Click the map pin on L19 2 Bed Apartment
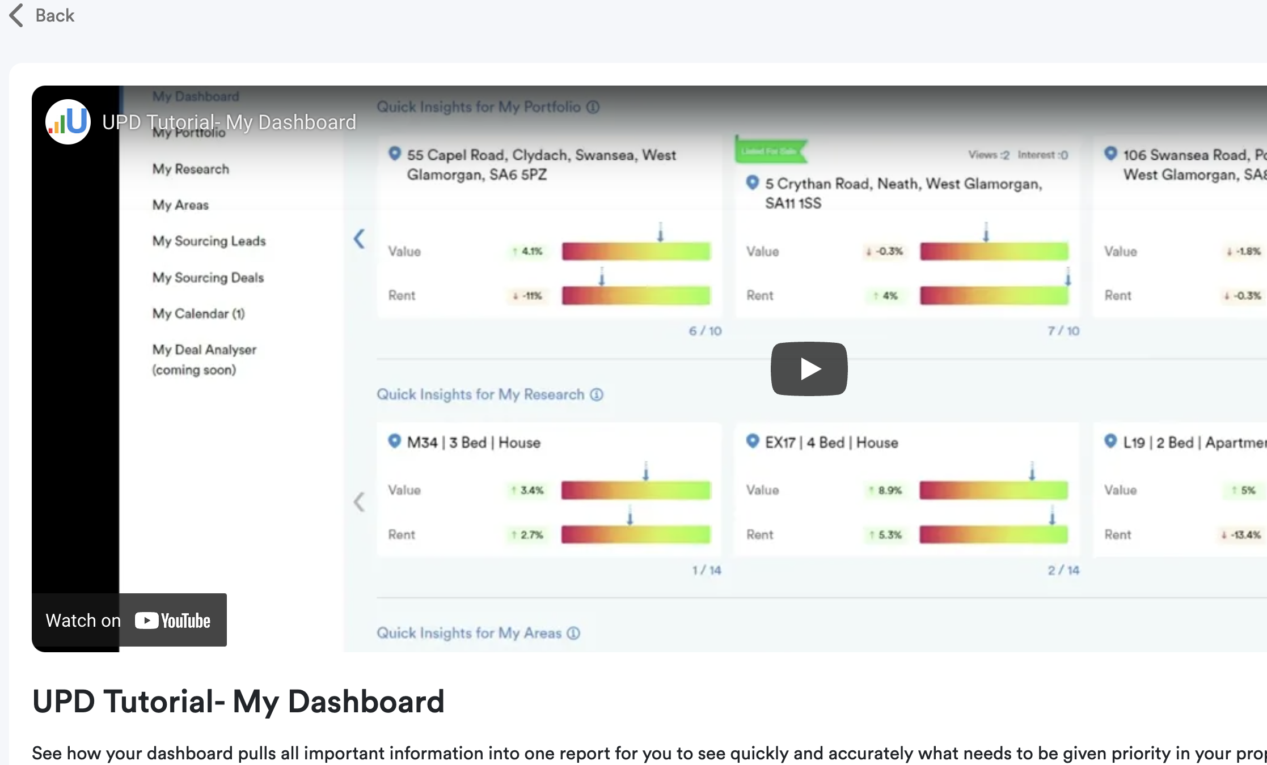Image resolution: width=1267 pixels, height=765 pixels. [x=1110, y=441]
